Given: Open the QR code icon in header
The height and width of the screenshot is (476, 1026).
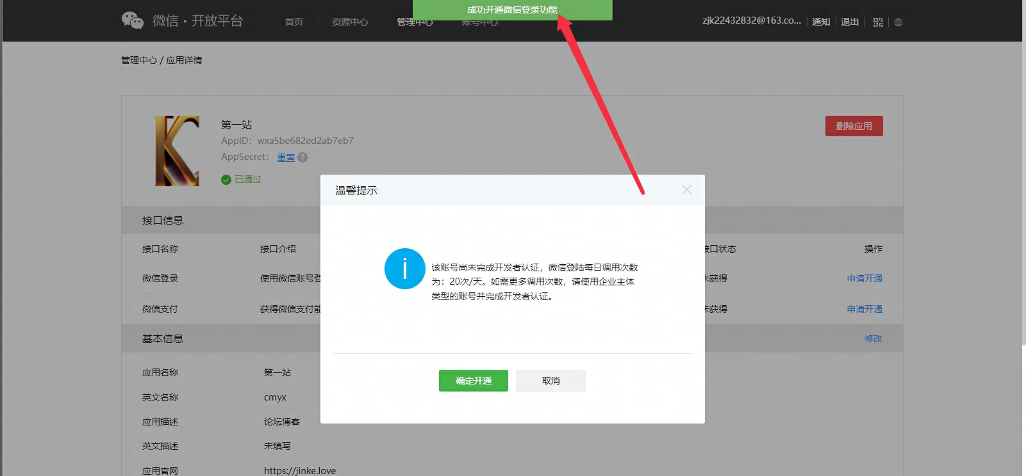Looking at the screenshot, I should click(878, 22).
